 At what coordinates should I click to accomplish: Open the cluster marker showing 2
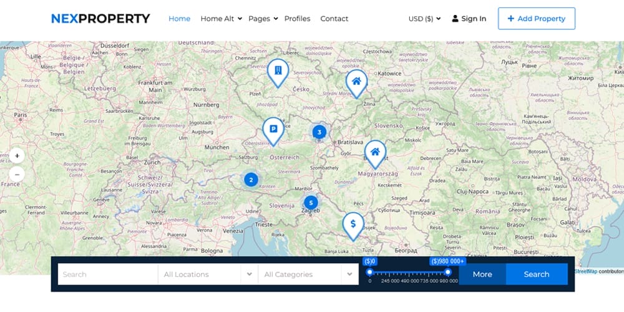251,180
